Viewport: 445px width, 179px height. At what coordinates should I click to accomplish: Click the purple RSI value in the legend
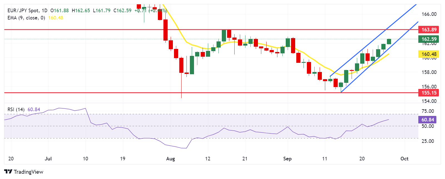click(34, 110)
